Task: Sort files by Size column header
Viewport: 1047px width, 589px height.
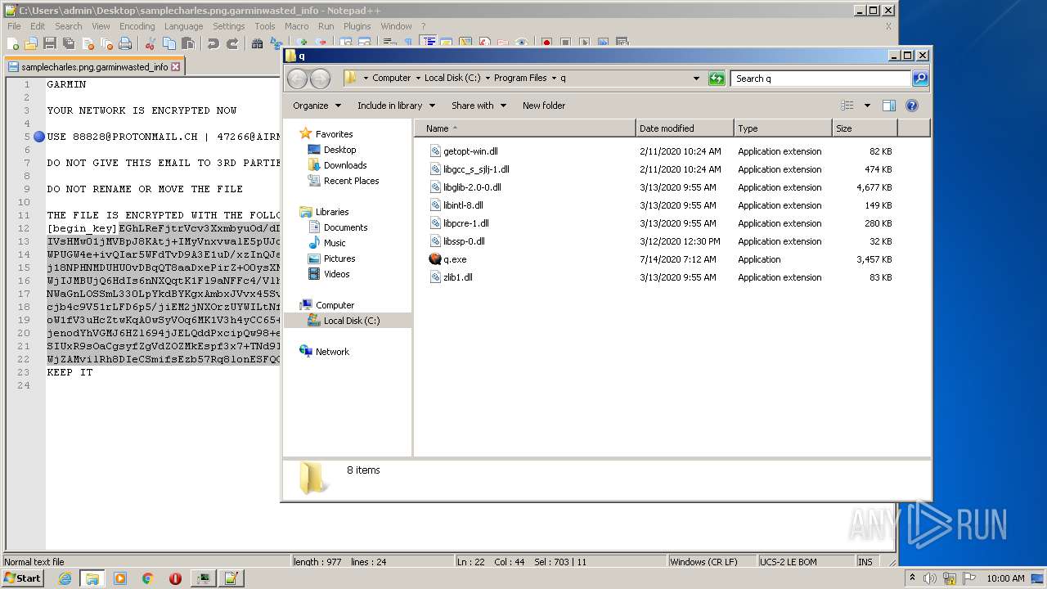Action: coord(865,128)
